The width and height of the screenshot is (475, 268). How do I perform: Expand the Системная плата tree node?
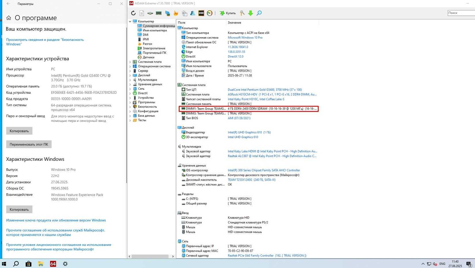tap(130, 62)
